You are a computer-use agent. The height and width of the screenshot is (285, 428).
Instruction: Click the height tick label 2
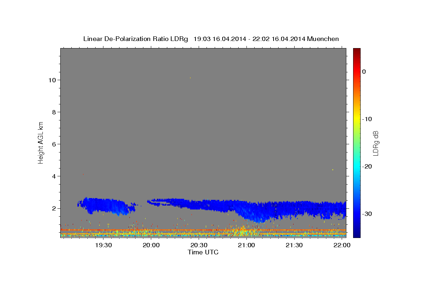click(x=53, y=208)
